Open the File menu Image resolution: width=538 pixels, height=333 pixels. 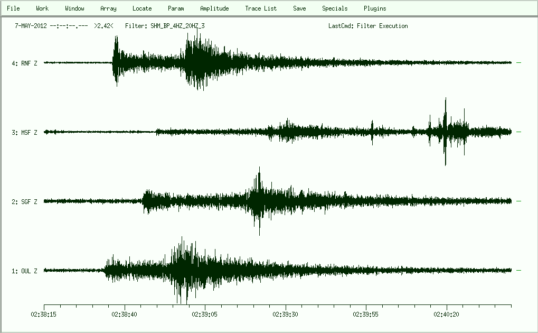(13, 8)
